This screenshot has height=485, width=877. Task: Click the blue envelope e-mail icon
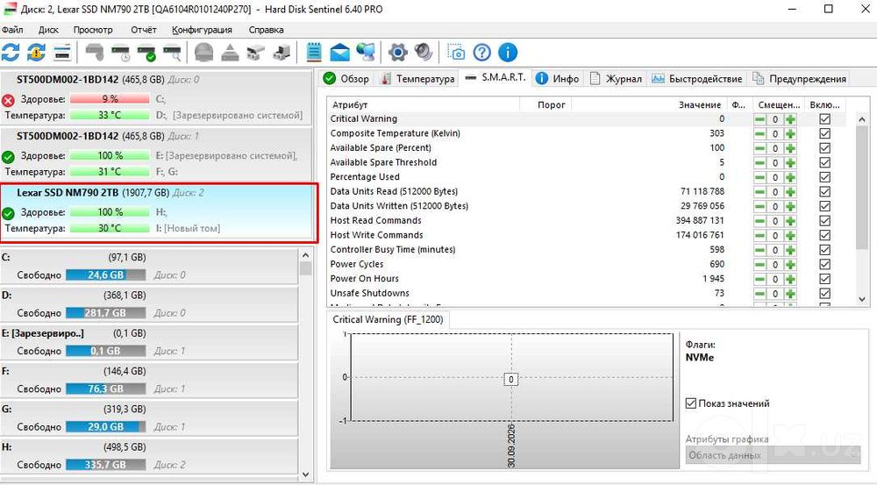point(339,53)
